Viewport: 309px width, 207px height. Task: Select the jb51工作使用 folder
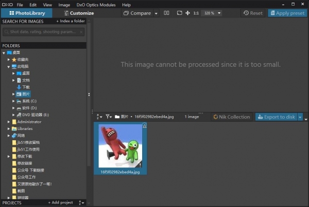point(26,149)
